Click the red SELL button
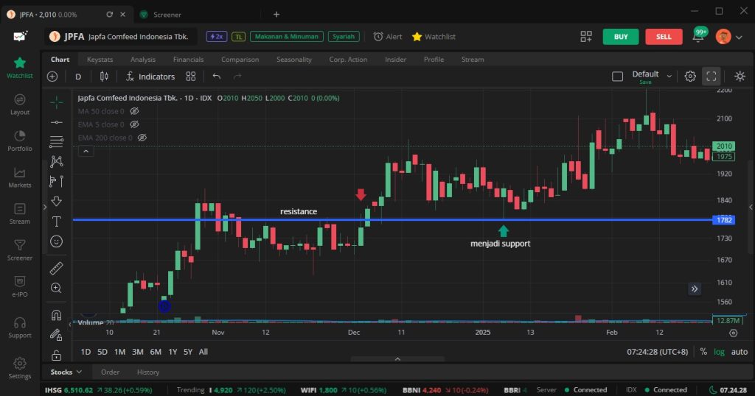 (664, 37)
